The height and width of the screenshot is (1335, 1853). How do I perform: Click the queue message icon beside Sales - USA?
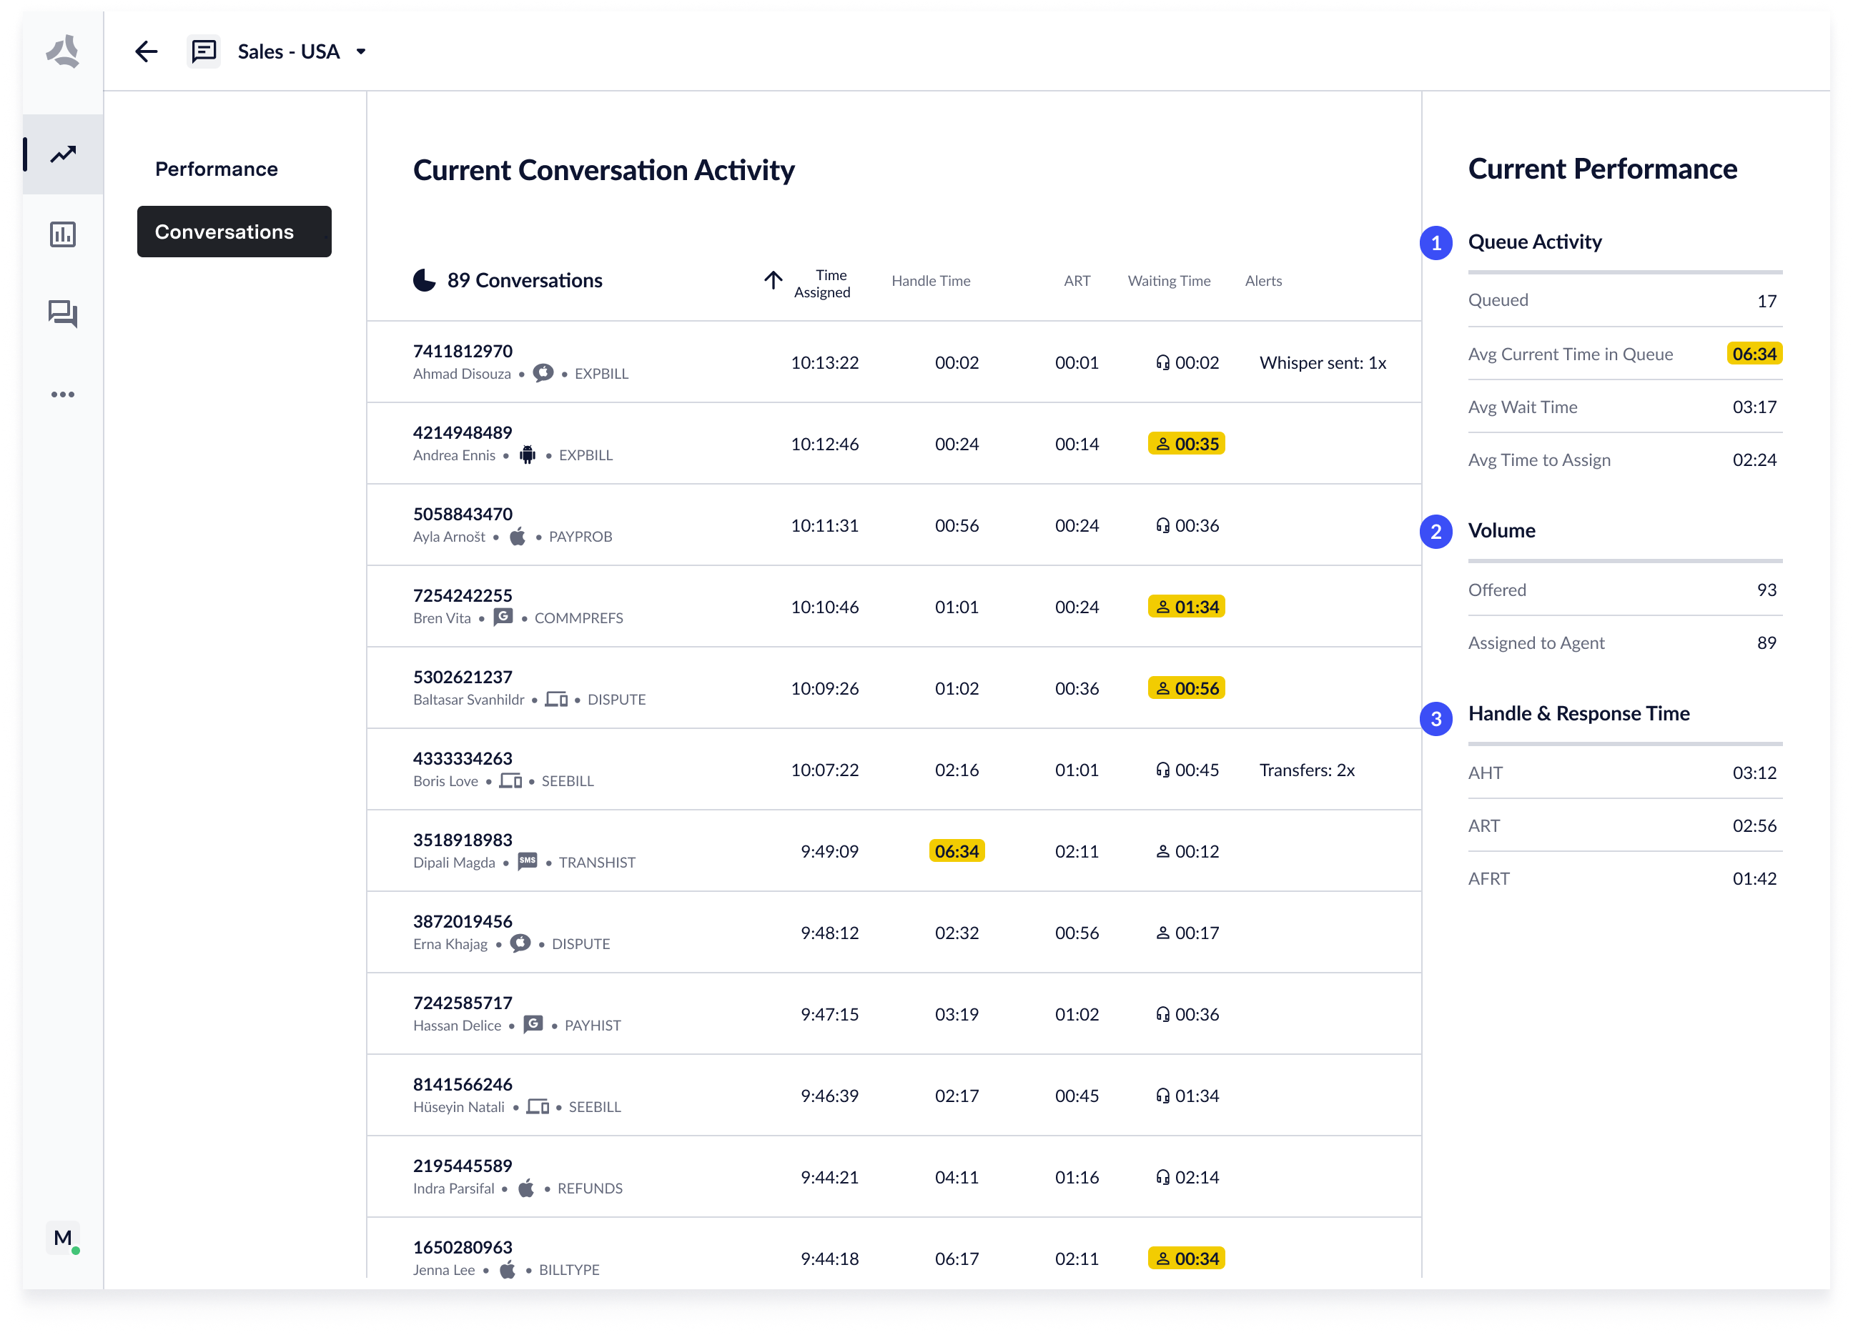[204, 51]
